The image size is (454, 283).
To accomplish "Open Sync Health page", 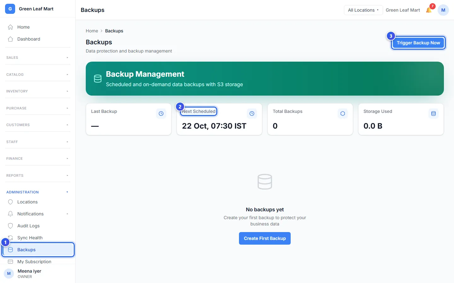I will click(38, 238).
